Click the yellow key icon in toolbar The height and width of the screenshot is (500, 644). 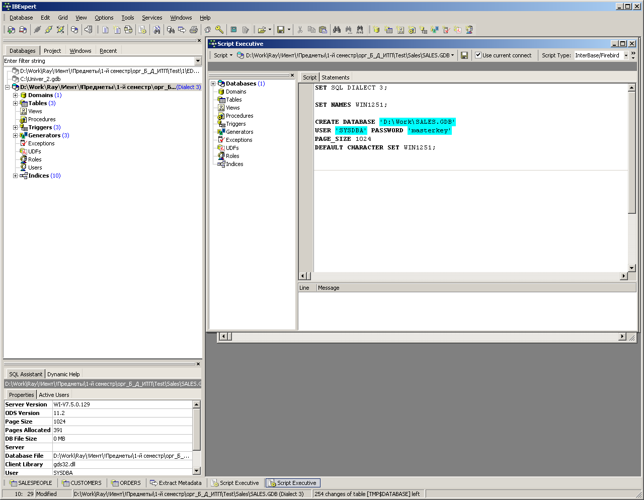219,30
